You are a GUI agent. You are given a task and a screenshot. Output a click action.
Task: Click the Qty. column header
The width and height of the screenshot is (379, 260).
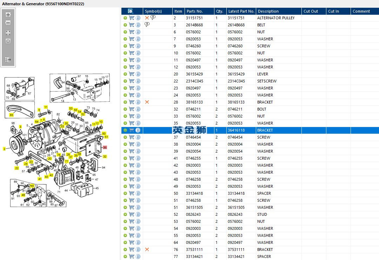220,11
